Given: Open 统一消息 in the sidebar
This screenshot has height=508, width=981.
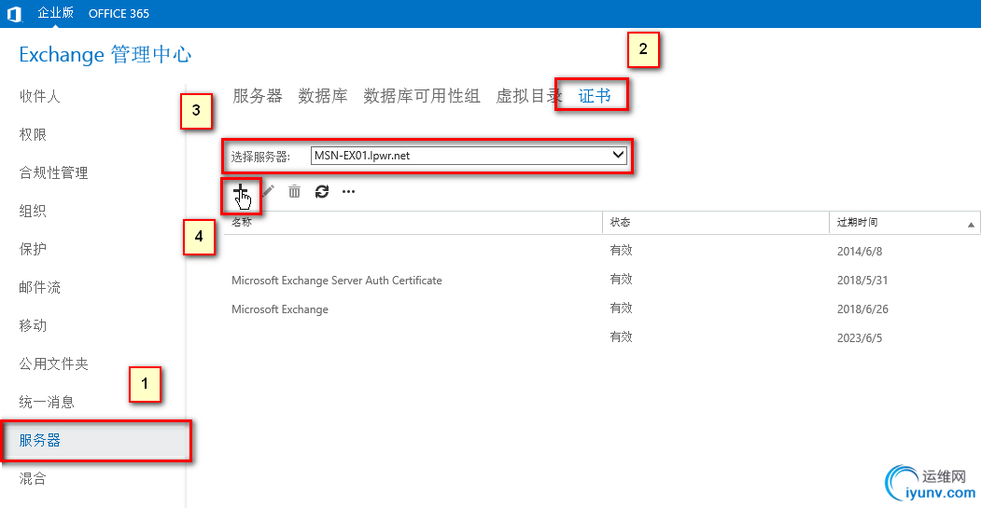Looking at the screenshot, I should (x=47, y=402).
